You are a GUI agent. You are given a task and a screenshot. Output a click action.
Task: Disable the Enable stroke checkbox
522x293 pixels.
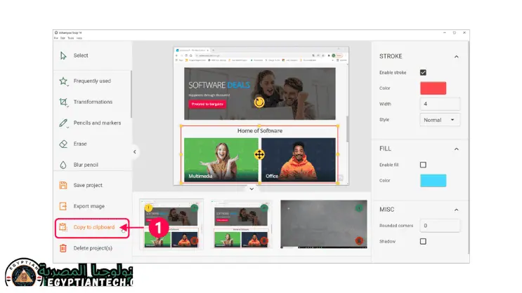click(x=423, y=72)
